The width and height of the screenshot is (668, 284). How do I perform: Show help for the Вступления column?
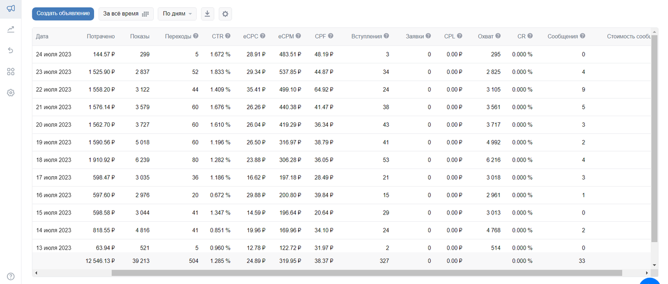[386, 36]
